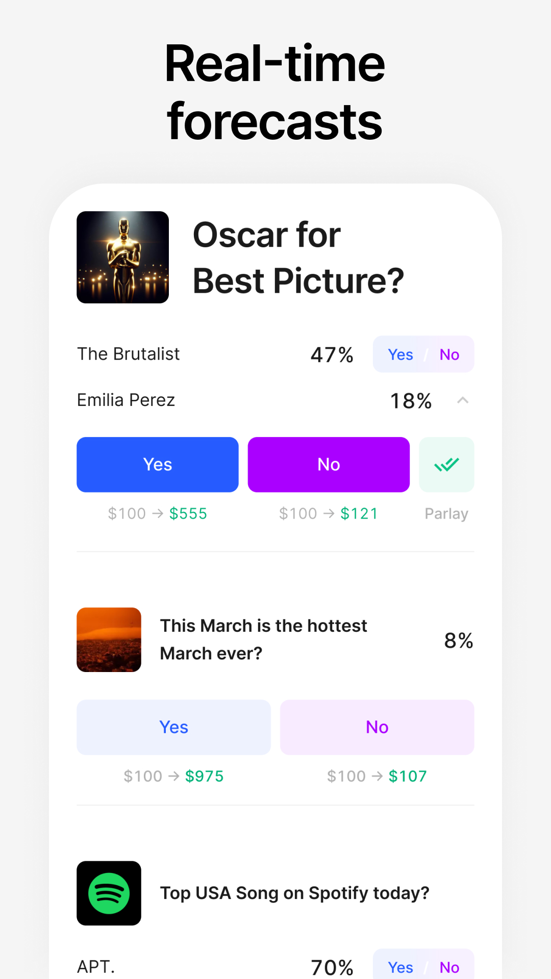551x979 pixels.
Task: Select No for The Brutalist
Action: coord(449,354)
